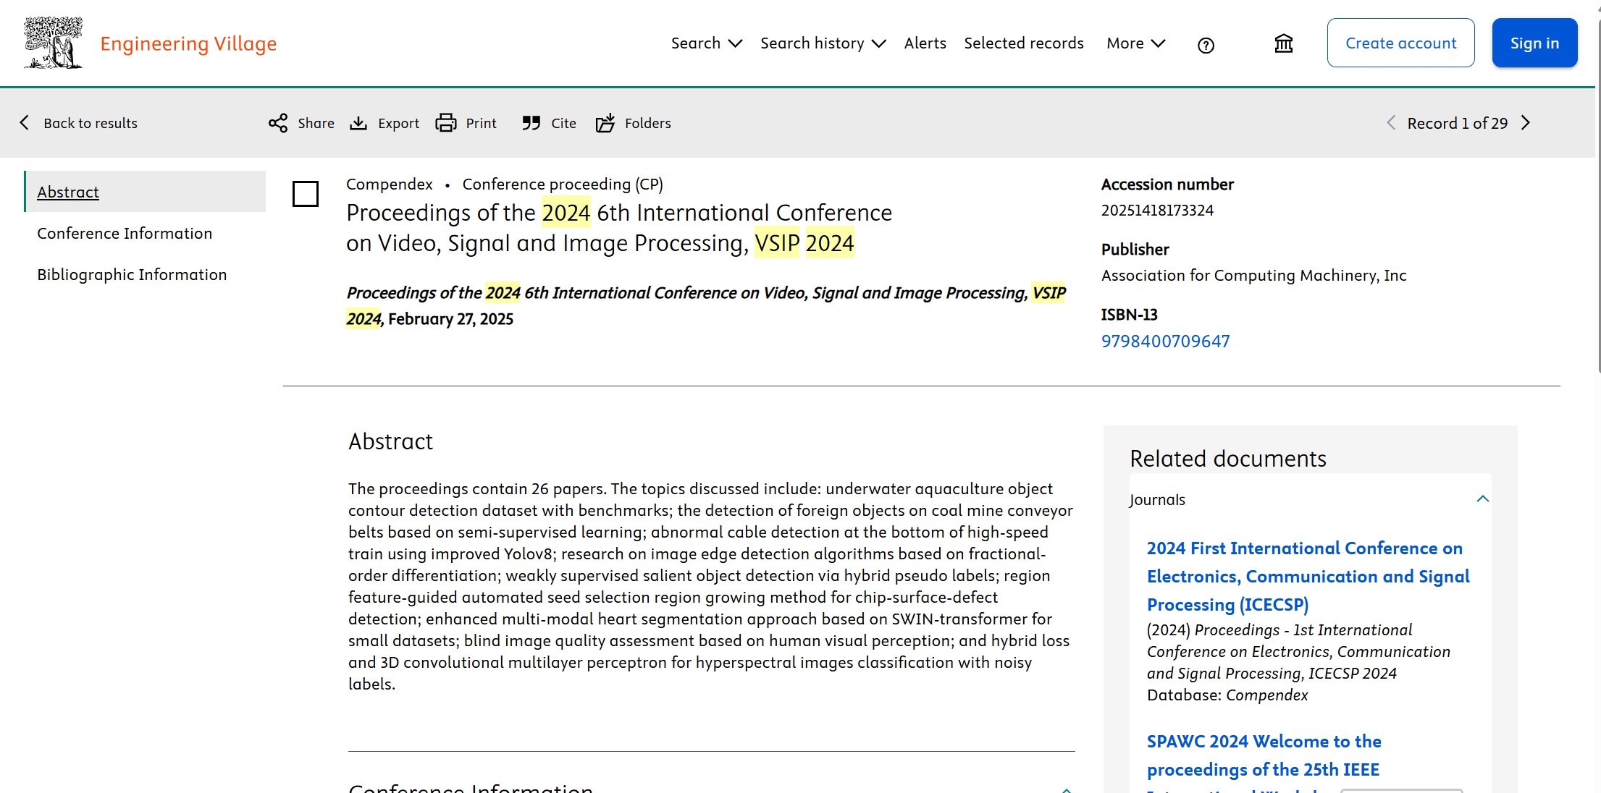
Task: Click the Print label in the toolbar
Action: click(481, 123)
